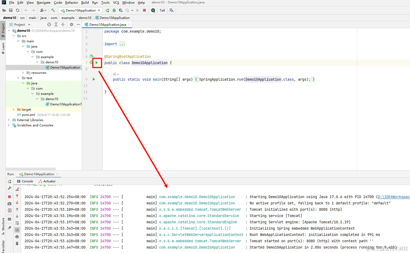Switch to the Actuator tab

(x=47, y=181)
